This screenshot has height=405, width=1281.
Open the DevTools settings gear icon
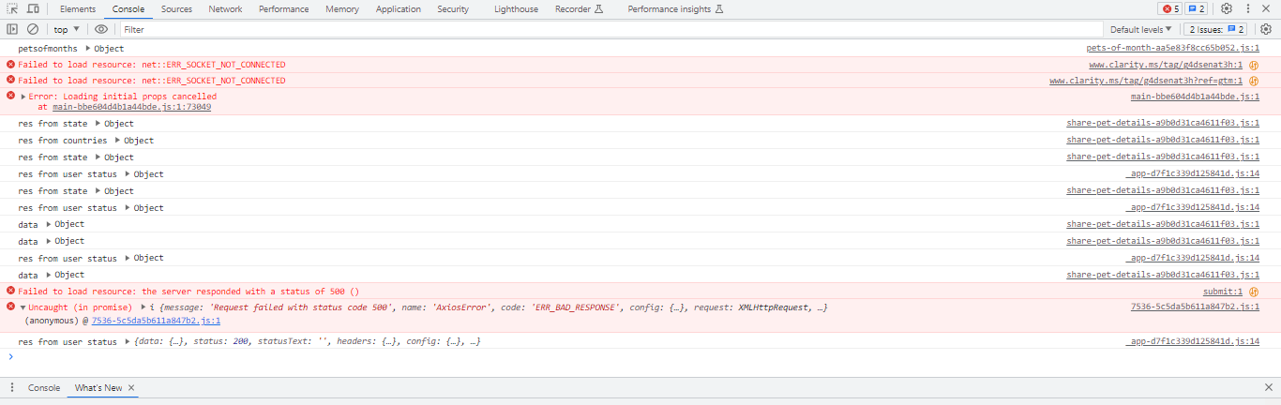click(1227, 8)
